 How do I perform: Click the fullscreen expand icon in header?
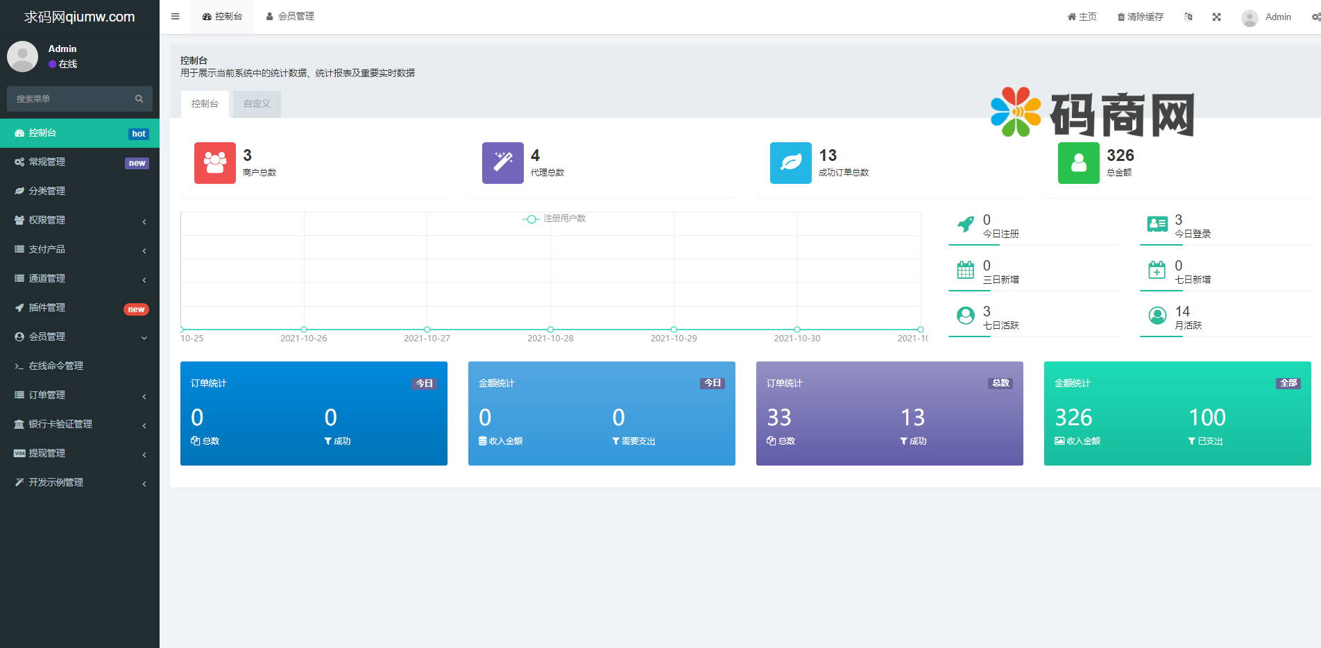click(x=1216, y=17)
